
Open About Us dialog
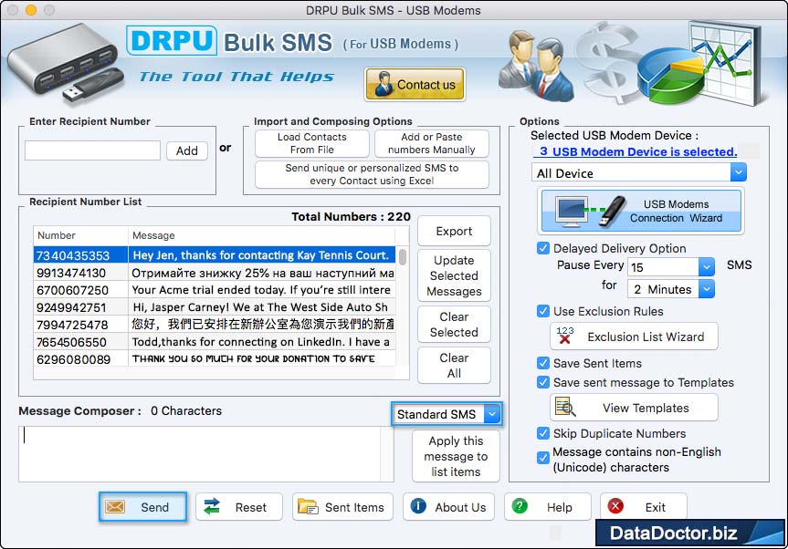pos(448,507)
